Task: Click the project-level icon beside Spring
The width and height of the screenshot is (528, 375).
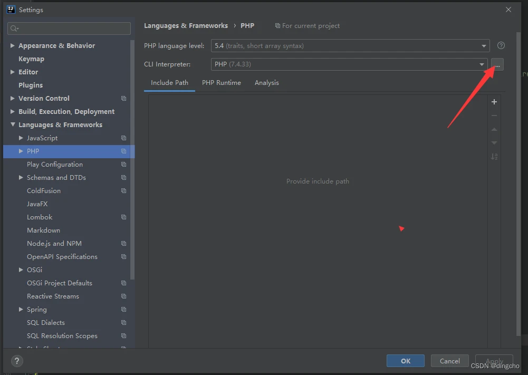Action: (123, 310)
